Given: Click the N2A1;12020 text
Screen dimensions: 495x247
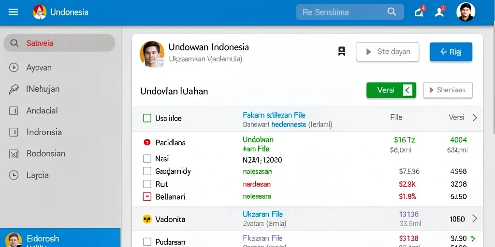Looking at the screenshot, I should click(262, 160).
